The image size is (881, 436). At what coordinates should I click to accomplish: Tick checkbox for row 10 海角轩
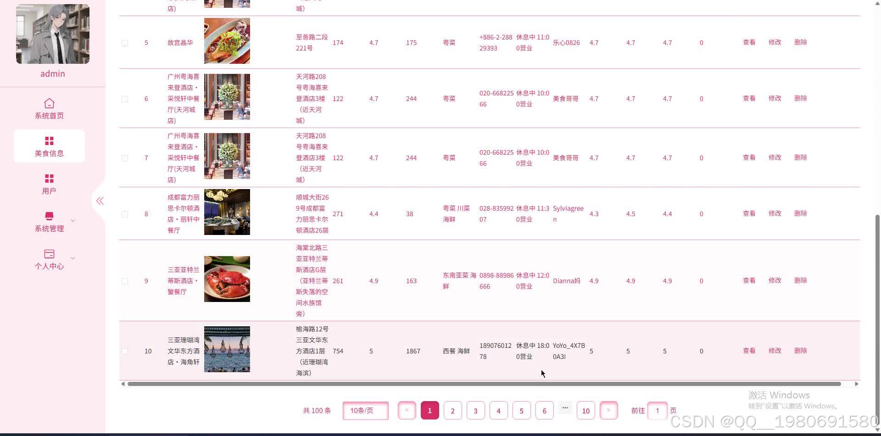click(125, 351)
